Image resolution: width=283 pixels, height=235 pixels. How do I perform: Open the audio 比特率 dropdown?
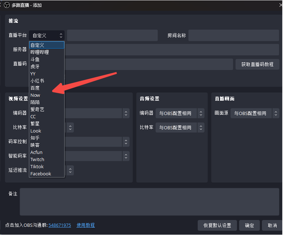point(180,127)
